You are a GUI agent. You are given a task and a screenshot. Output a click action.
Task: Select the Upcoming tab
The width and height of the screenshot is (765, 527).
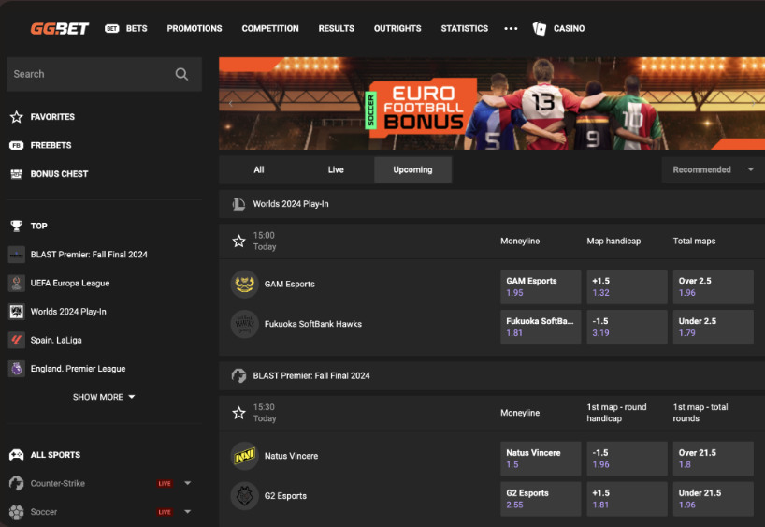click(412, 170)
